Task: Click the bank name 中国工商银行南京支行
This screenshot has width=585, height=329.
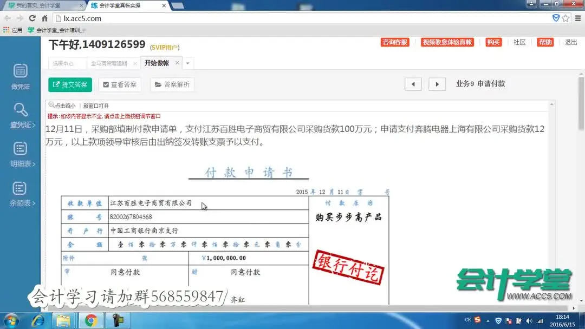Action: point(145,231)
